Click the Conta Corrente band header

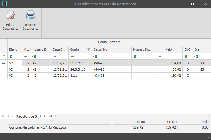coord(109,42)
